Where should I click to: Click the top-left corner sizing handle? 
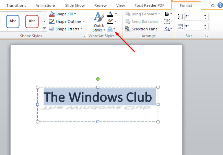[37, 87]
